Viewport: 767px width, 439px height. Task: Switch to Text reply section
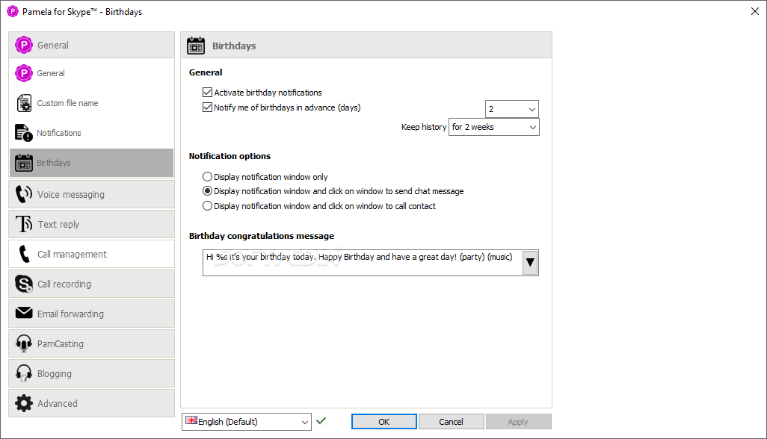click(x=91, y=224)
